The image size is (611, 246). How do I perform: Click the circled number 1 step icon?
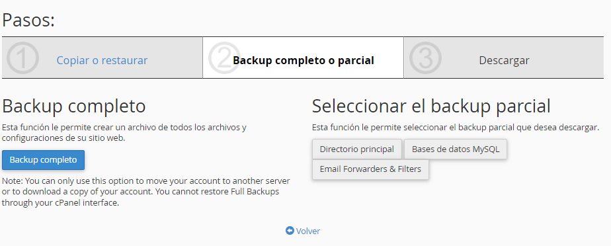click(22, 58)
